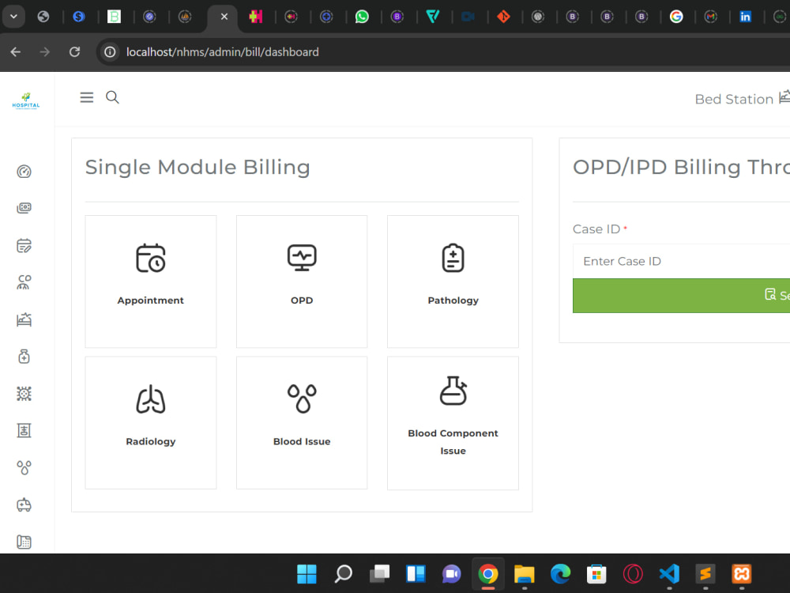
Task: Click the Enter Case ID field
Action: (681, 261)
